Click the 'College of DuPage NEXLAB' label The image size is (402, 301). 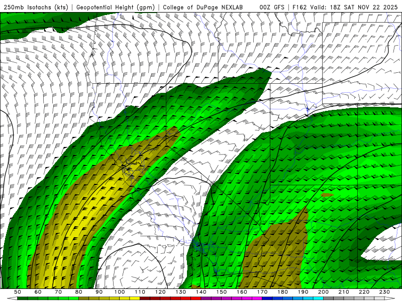point(203,7)
